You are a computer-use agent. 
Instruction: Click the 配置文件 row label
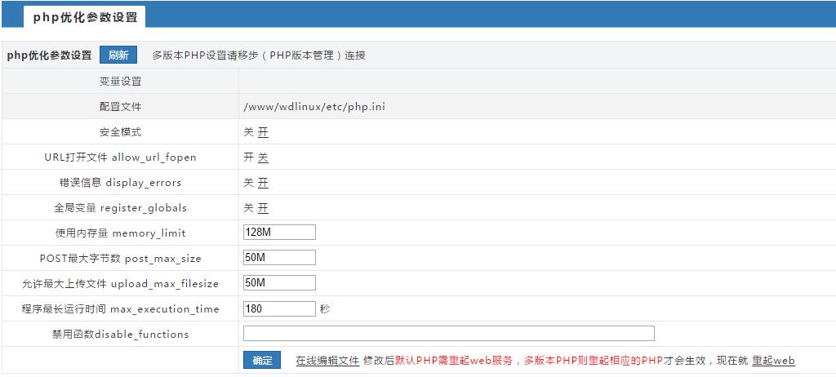point(120,107)
